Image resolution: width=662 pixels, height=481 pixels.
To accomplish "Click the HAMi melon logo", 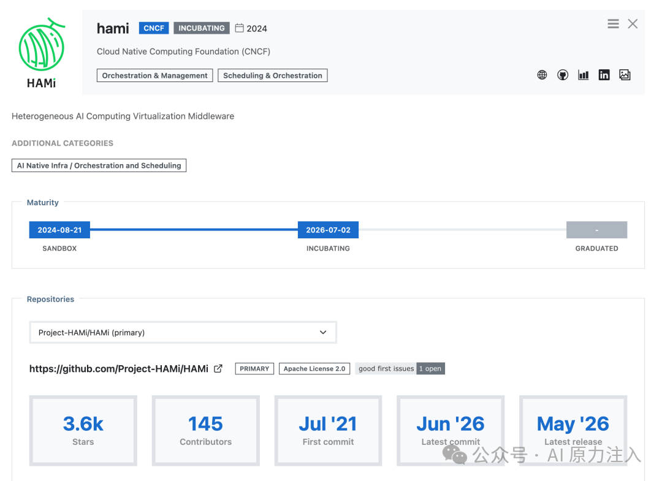I will [x=42, y=53].
